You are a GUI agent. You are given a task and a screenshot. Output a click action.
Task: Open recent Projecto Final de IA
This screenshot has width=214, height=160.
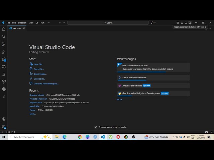pos(38,99)
